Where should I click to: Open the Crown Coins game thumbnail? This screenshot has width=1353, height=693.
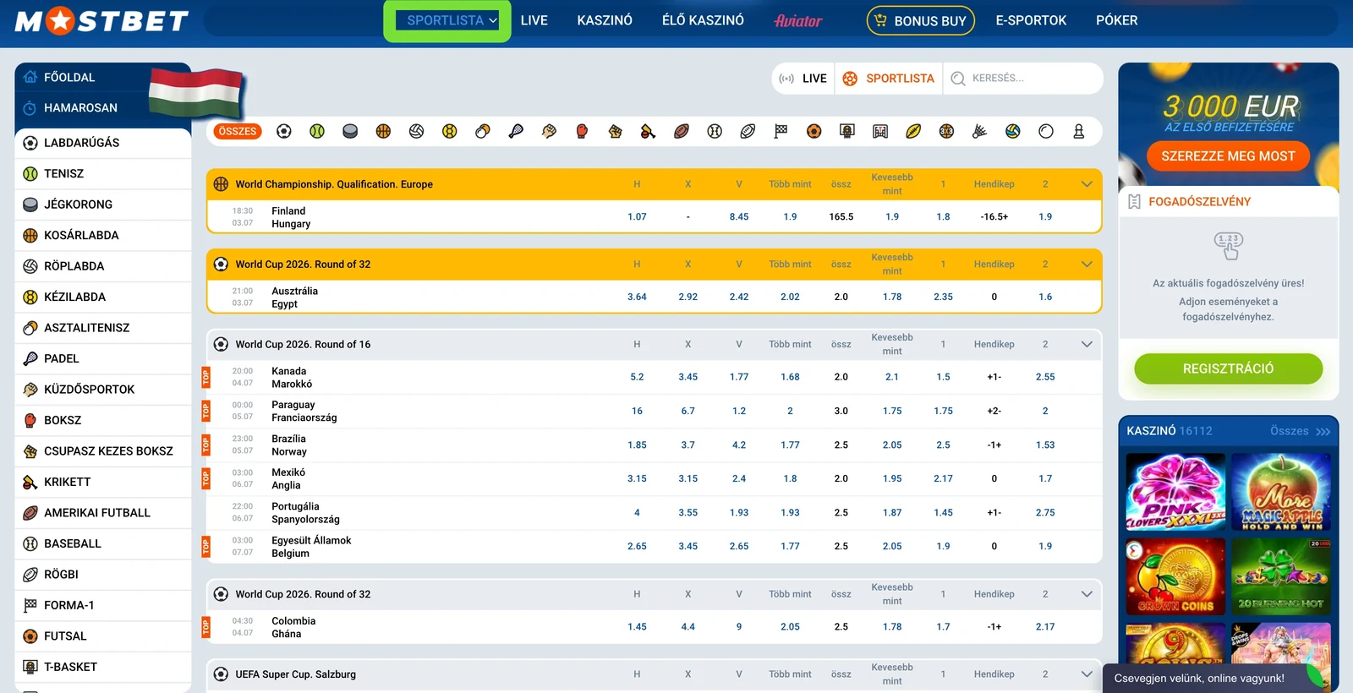point(1175,576)
